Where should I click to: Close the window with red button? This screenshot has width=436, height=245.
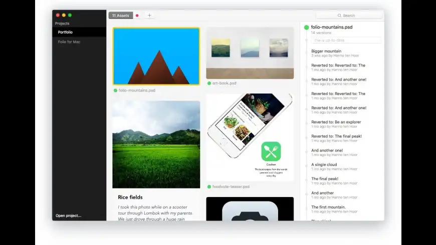point(58,15)
